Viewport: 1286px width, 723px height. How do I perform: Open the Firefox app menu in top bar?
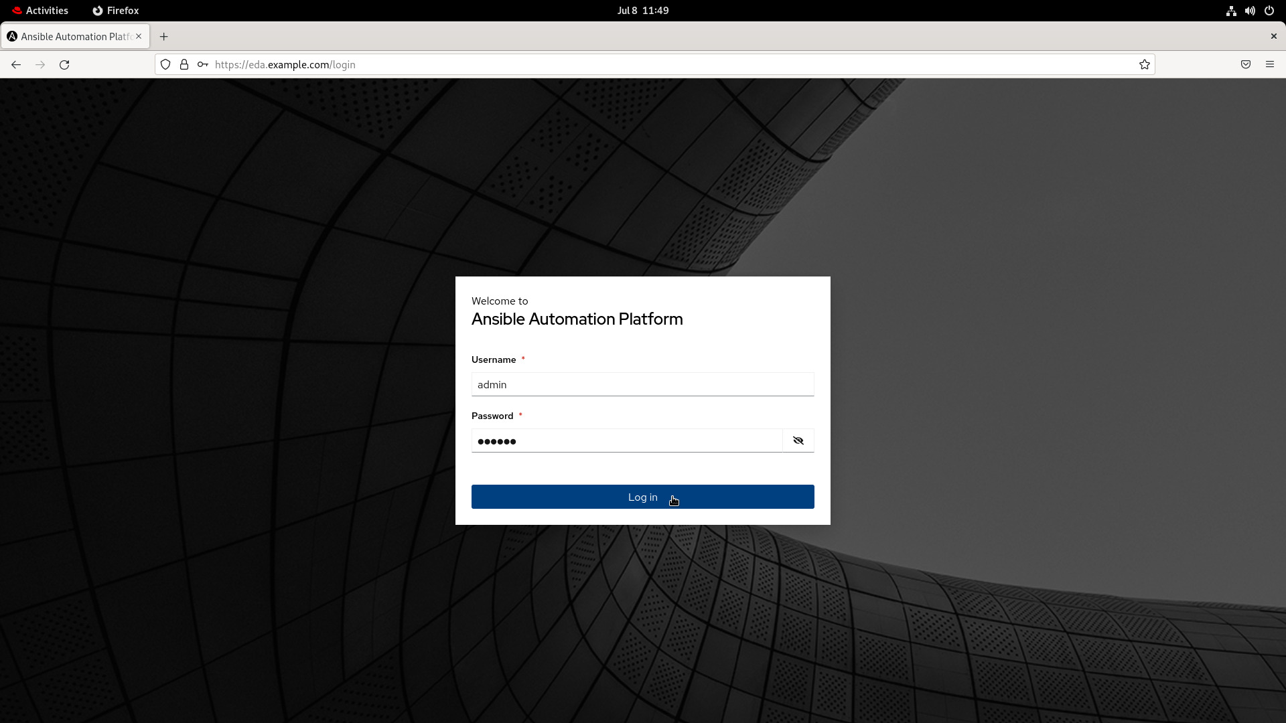pos(116,11)
